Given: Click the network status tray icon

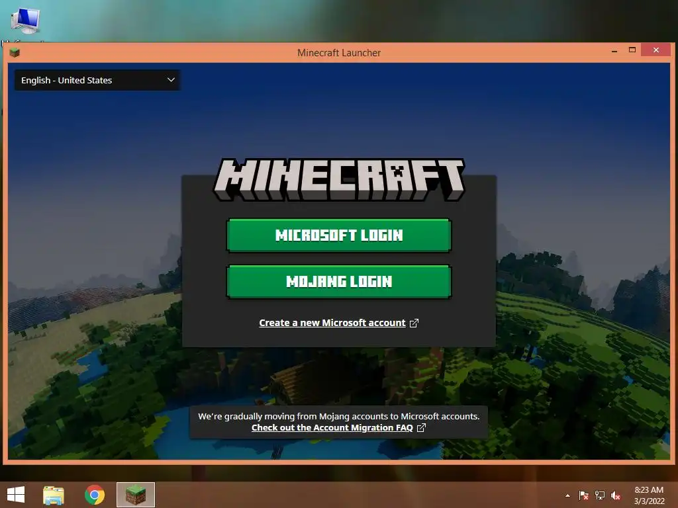Looking at the screenshot, I should click(600, 495).
